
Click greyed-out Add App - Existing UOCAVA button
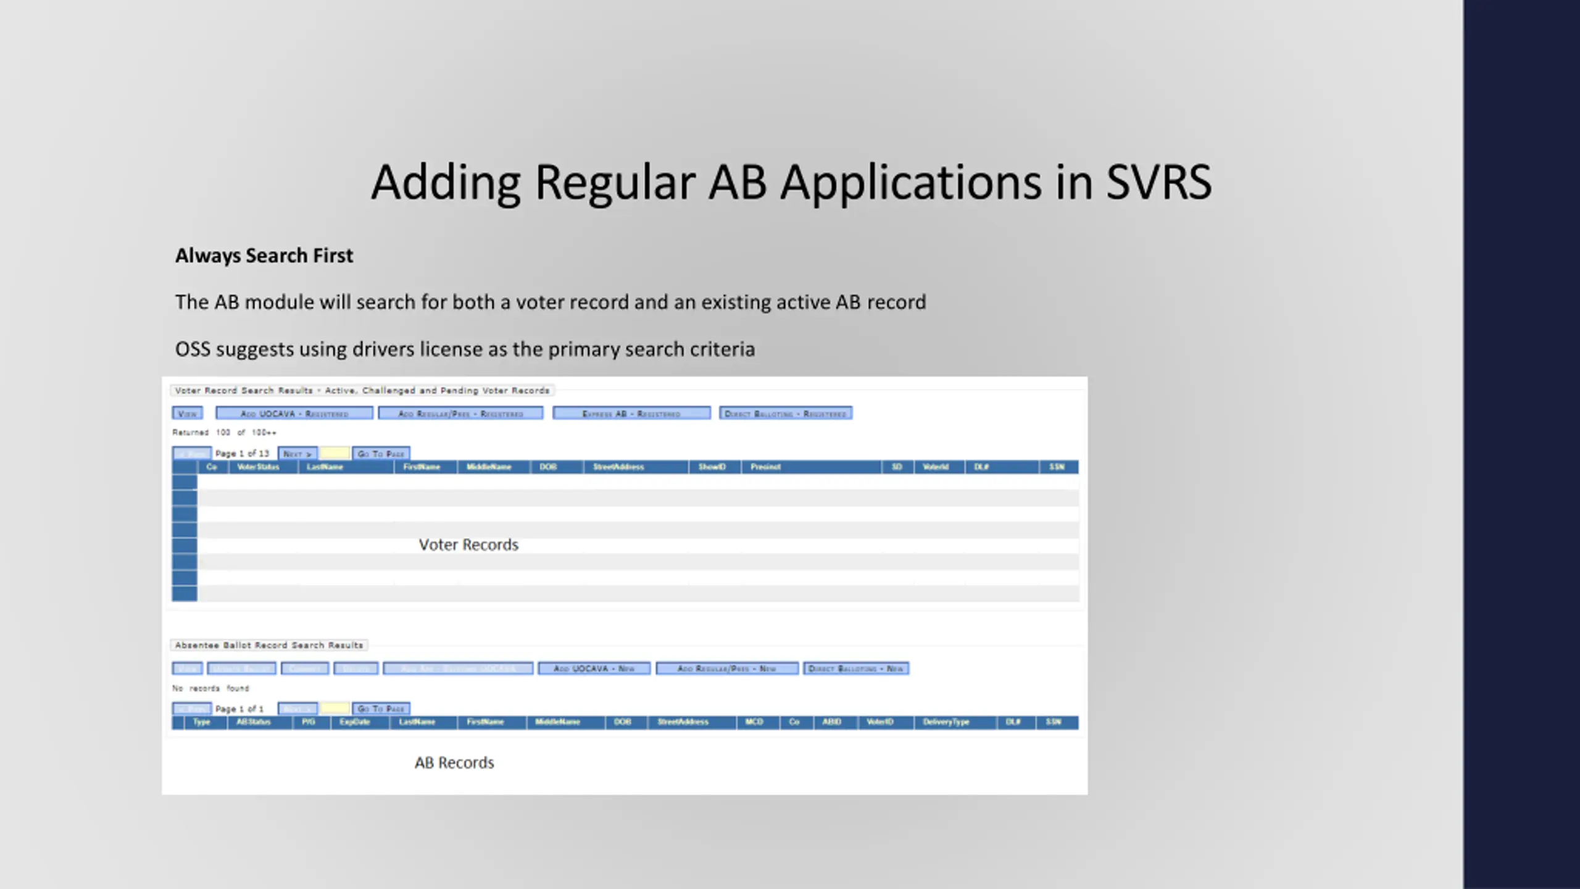[x=458, y=668]
